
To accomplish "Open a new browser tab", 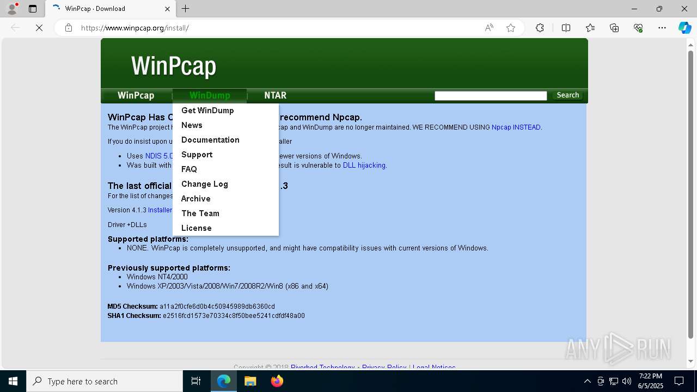I will (x=185, y=9).
